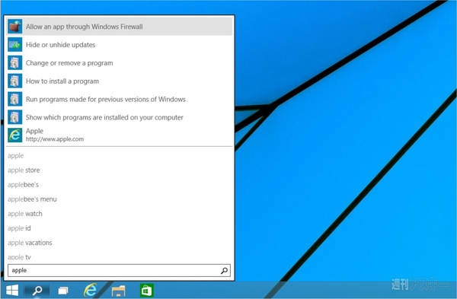Pick the 'apple id' suggestion

click(19, 228)
